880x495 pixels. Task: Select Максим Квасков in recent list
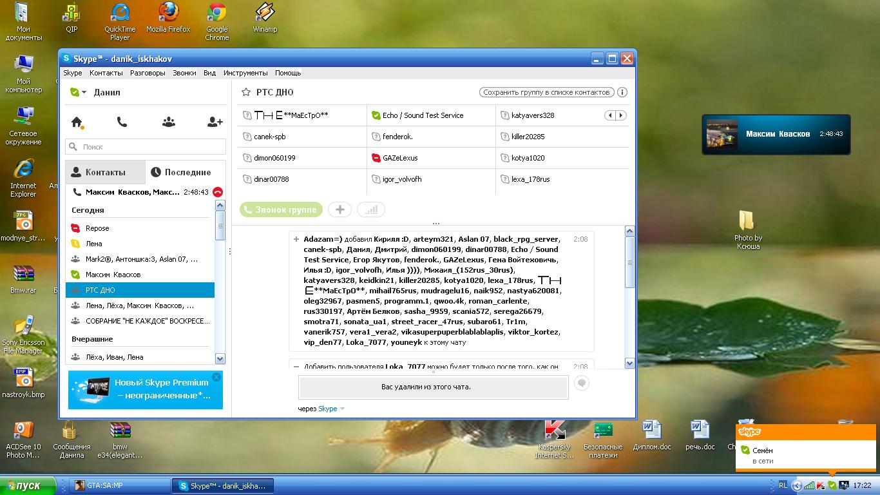[x=140, y=275]
